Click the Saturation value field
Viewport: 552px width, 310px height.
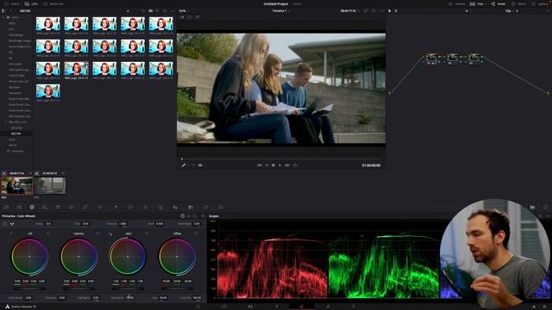(x=129, y=298)
